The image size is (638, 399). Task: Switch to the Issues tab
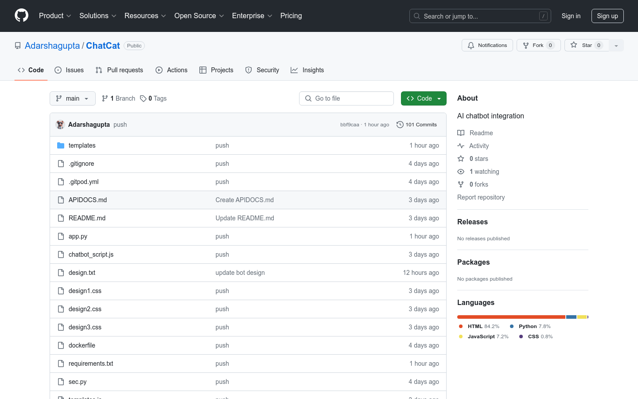[x=69, y=70]
